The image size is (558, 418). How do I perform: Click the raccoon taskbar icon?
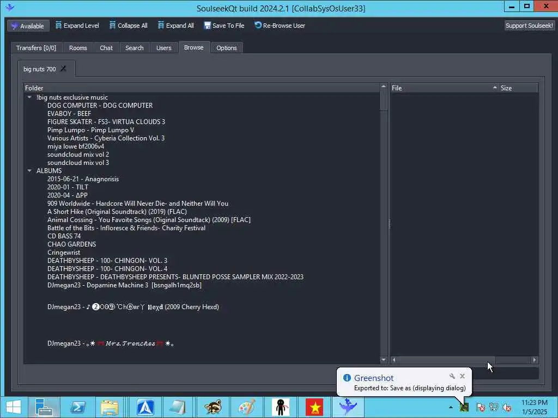click(213, 407)
